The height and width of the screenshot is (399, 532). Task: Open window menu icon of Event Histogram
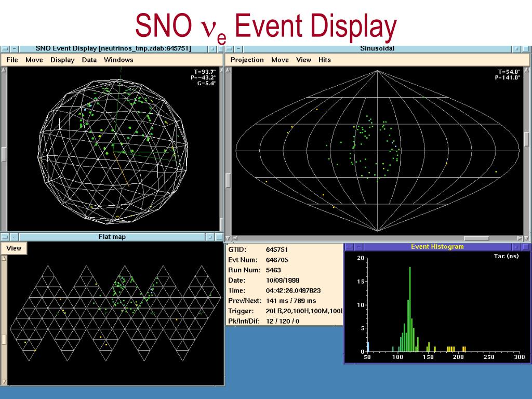click(x=350, y=247)
